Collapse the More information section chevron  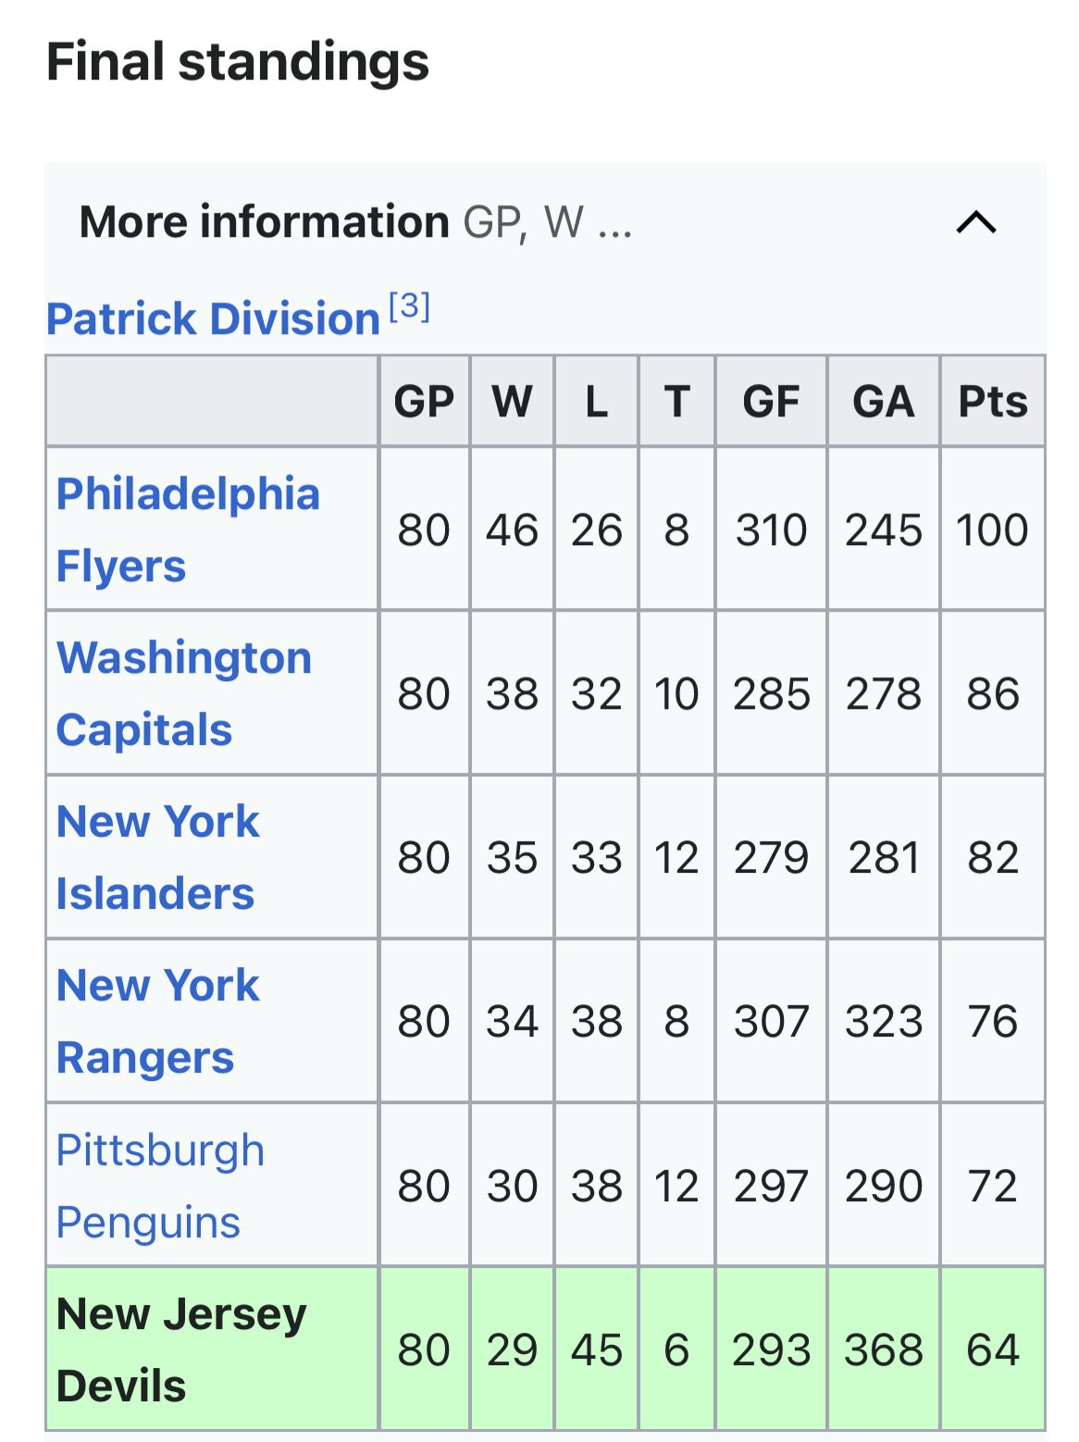pyautogui.click(x=975, y=222)
